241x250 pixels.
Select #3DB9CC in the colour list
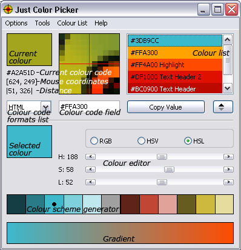click(175, 41)
